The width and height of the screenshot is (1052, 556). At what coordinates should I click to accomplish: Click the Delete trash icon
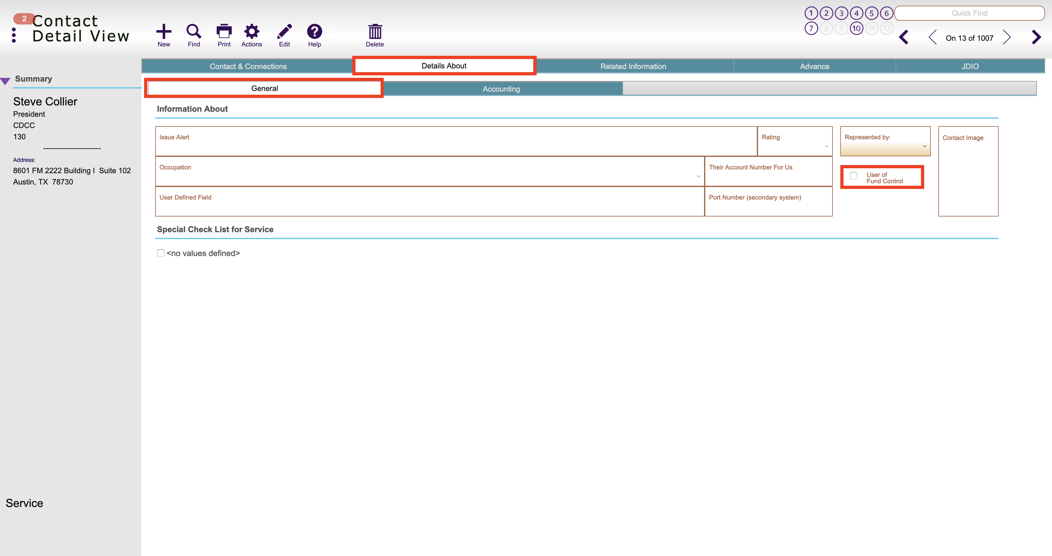[375, 31]
